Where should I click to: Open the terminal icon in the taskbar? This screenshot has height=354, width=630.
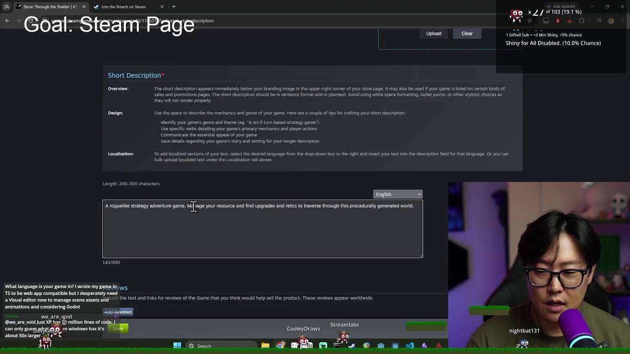[x=337, y=346]
